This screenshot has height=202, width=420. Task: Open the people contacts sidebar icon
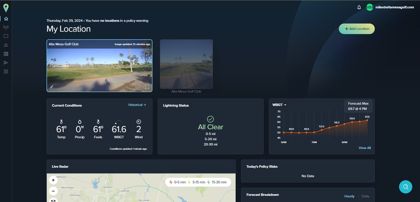click(x=6, y=45)
